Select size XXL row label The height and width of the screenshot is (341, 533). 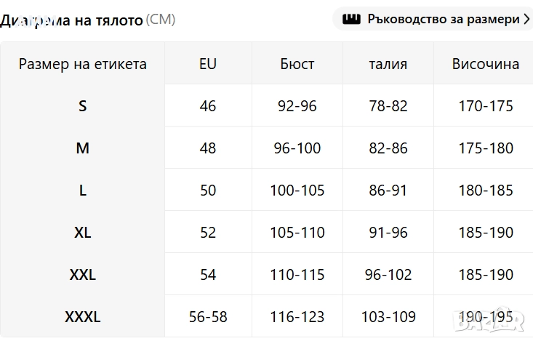tap(83, 275)
